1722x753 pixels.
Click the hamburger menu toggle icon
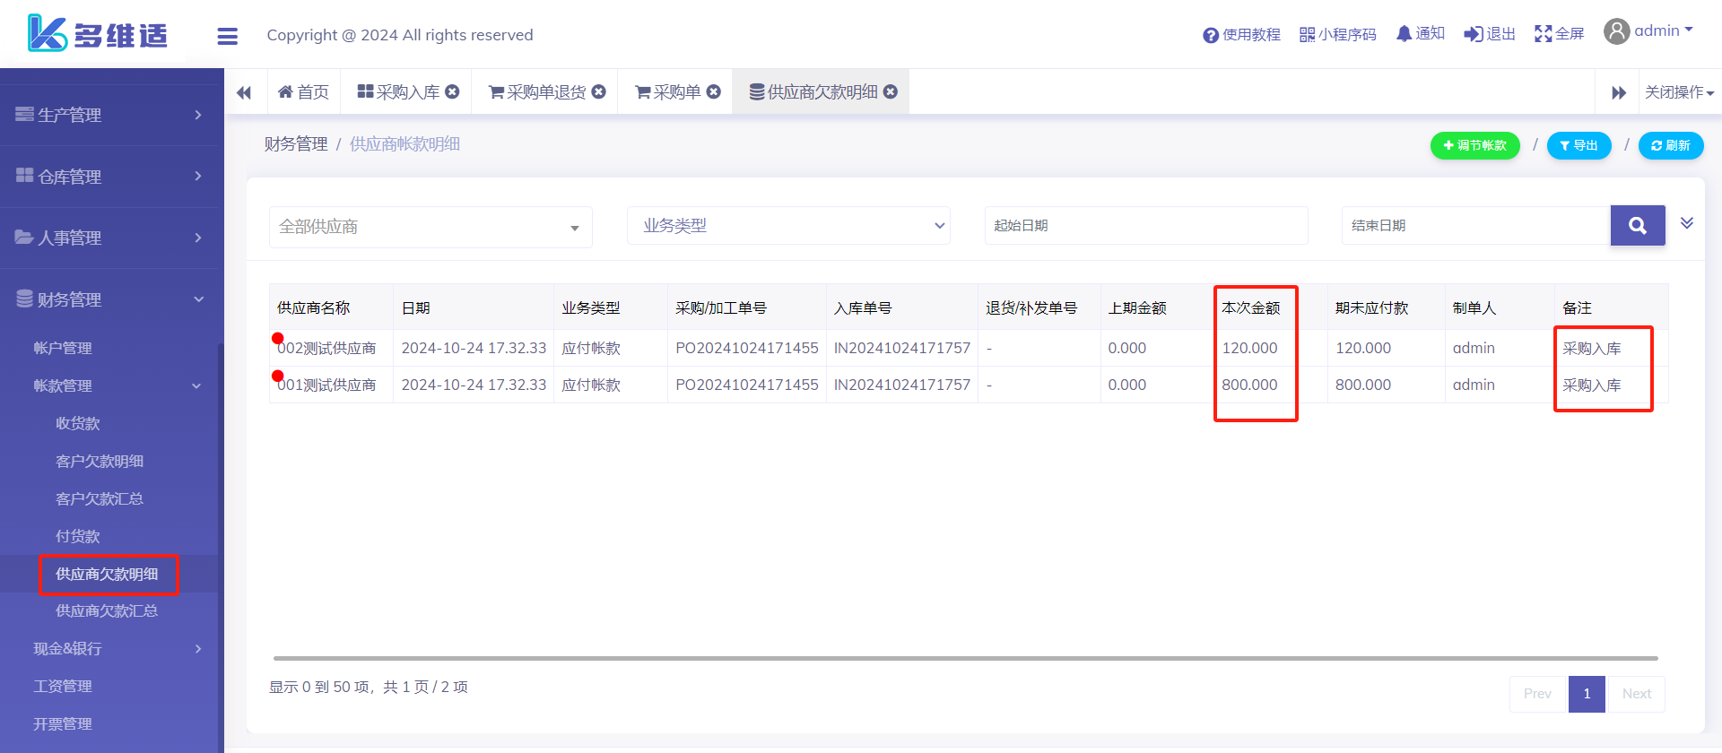pyautogui.click(x=227, y=36)
